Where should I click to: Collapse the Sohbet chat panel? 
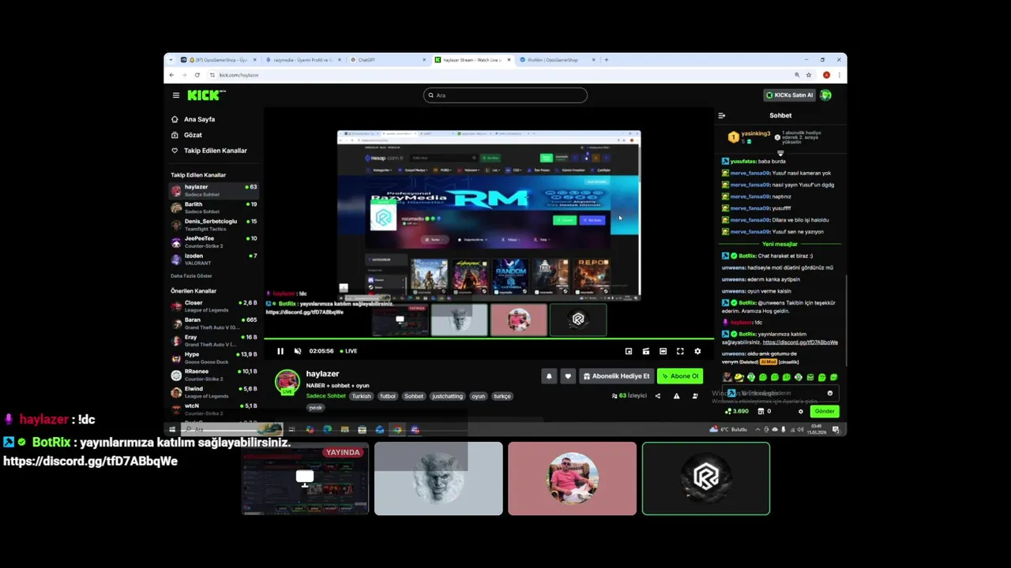point(721,116)
